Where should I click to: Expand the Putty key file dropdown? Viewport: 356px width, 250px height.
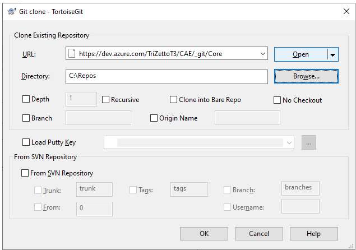289,143
